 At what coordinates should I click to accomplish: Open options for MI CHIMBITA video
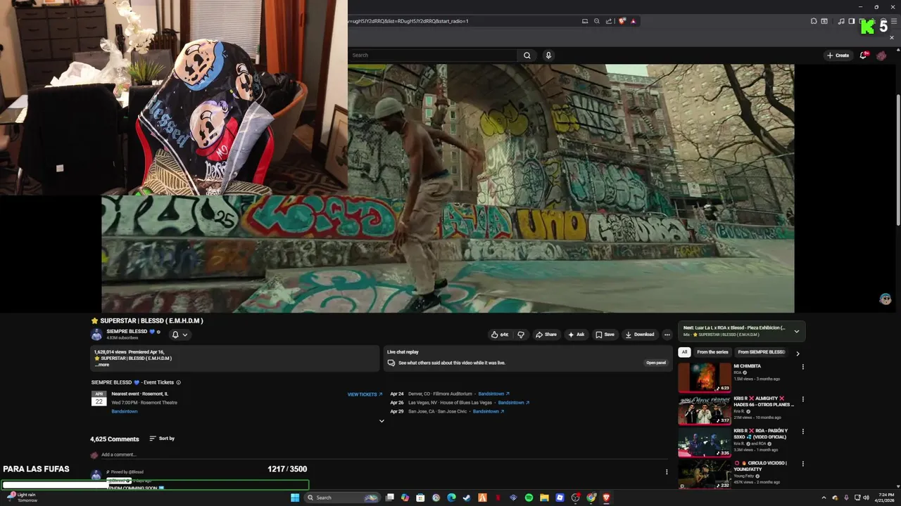tap(802, 367)
